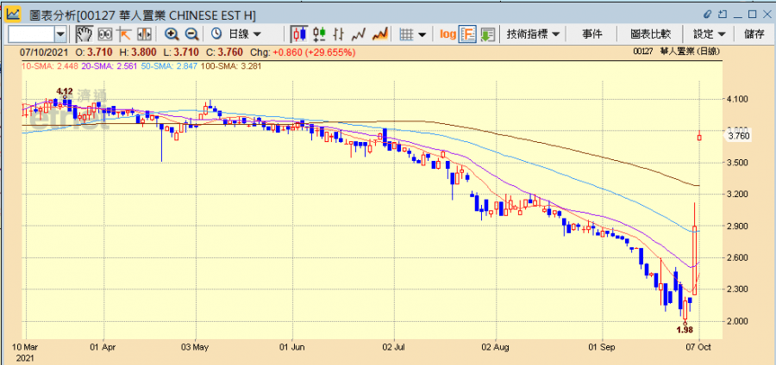The width and height of the screenshot is (776, 365).
Task: Select the orange arrow pointer tool
Action: coord(124,34)
